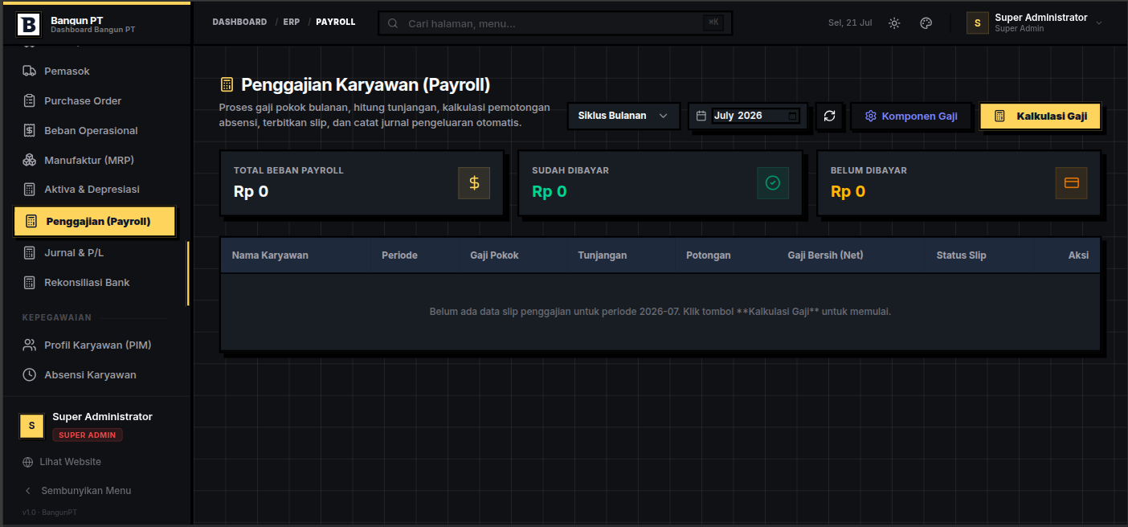Open the color palette theme picker
1128x527 pixels.
point(926,23)
